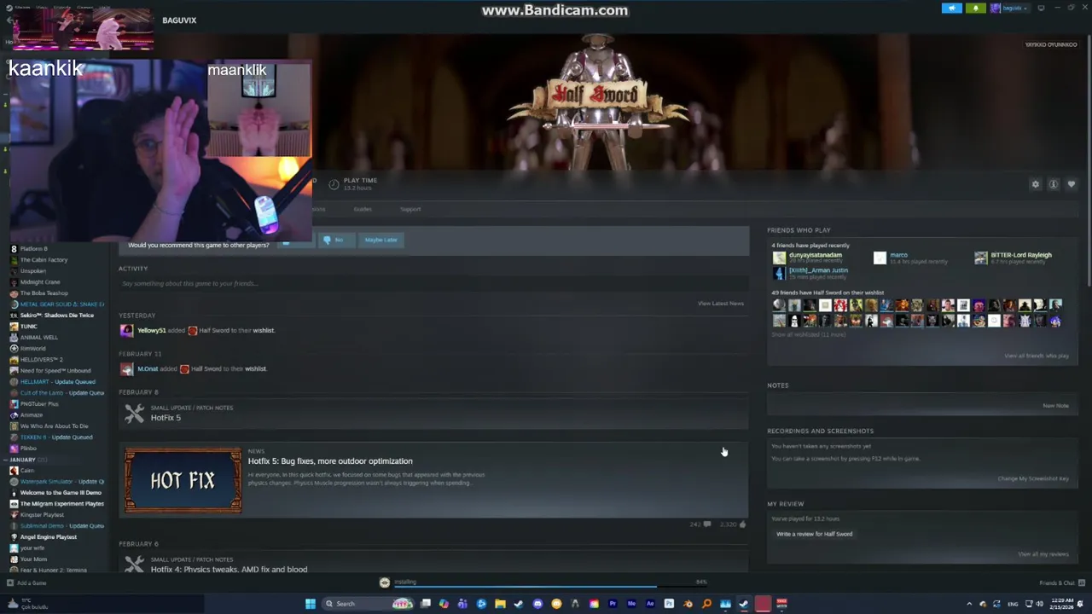Open Discord from the taskbar
The width and height of the screenshot is (1092, 614).
[x=537, y=604]
